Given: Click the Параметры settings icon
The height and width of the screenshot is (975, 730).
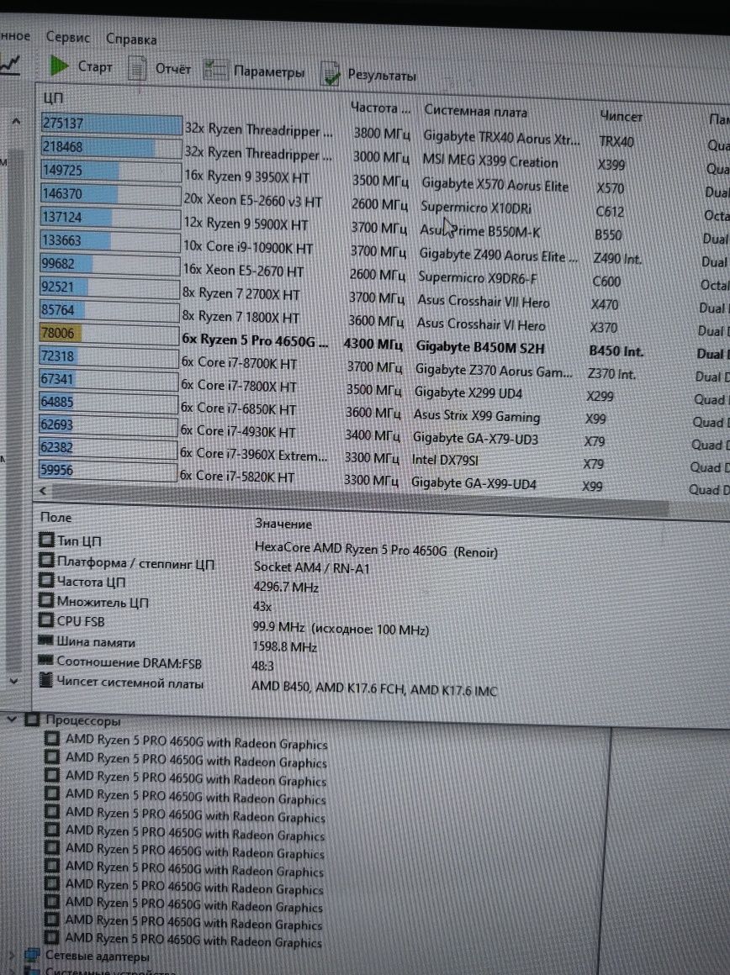Looking at the screenshot, I should (x=216, y=70).
